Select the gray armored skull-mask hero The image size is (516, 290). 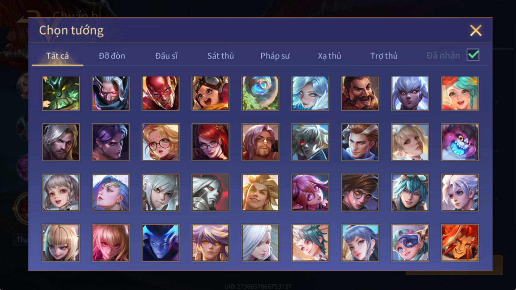211,193
